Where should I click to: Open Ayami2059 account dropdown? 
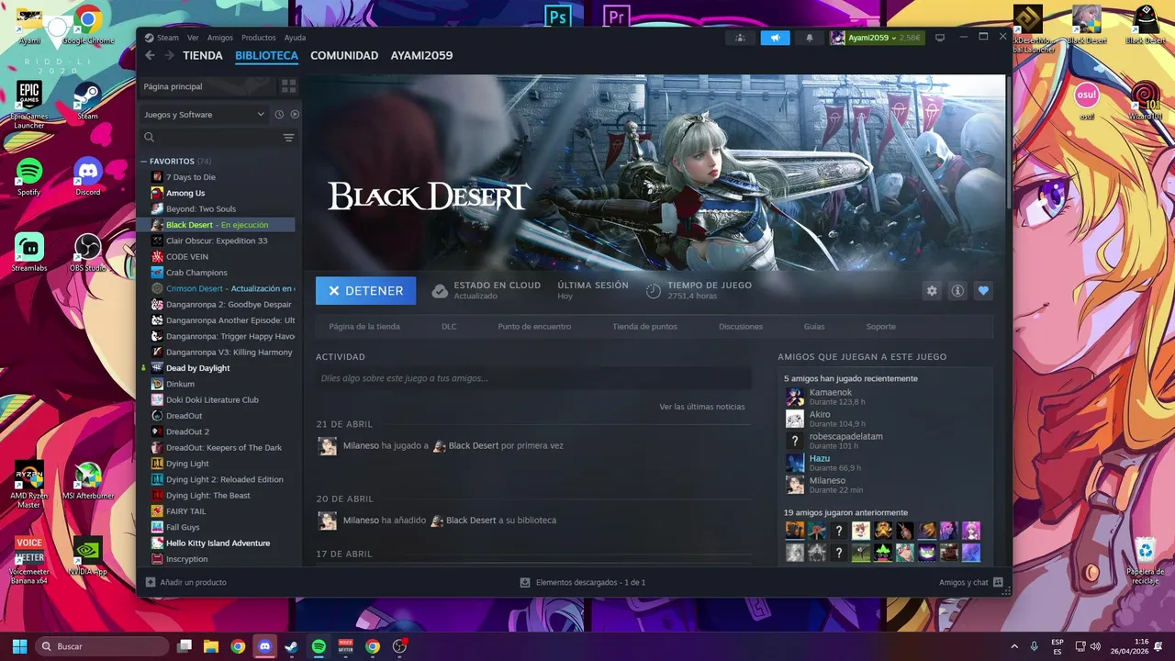[877, 38]
